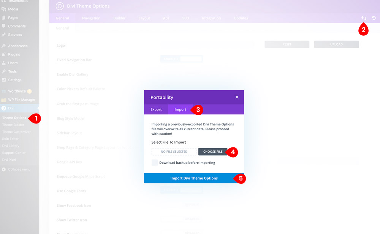Click the Services pin icon
The image size is (380, 234).
(x=4, y=35)
